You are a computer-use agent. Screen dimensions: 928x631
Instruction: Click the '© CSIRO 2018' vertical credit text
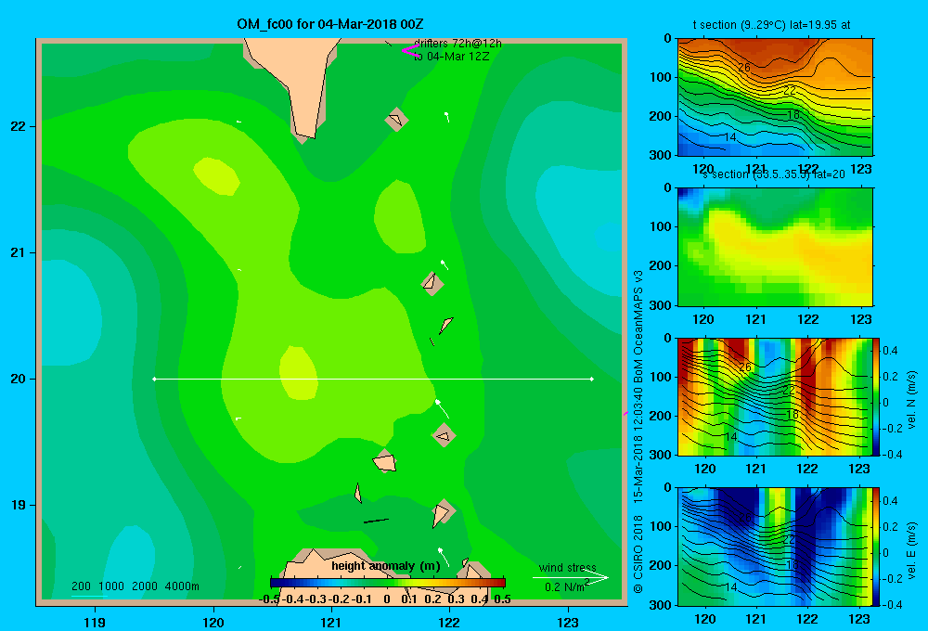(638, 554)
